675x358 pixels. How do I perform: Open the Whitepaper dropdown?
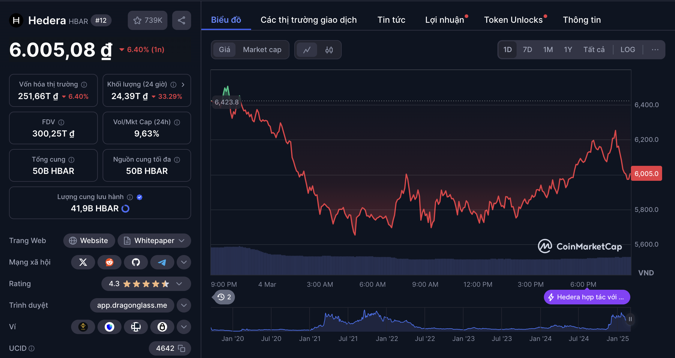coord(154,241)
